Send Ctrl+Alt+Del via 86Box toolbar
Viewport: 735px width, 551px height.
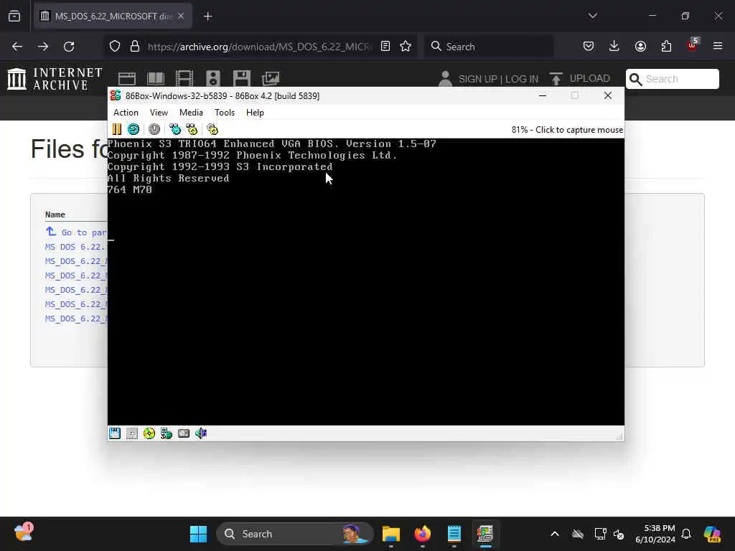(175, 129)
